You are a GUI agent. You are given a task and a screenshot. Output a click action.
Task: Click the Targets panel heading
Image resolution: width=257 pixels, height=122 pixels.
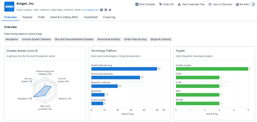(x=180, y=51)
